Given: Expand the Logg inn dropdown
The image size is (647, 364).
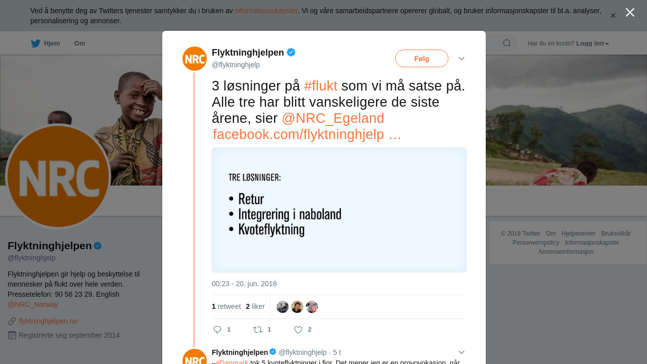Looking at the screenshot, I should pyautogui.click(x=592, y=43).
